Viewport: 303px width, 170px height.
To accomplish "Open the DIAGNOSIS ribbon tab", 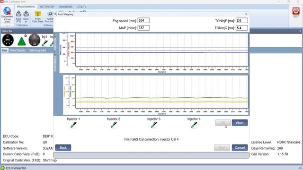I will click(66, 7).
